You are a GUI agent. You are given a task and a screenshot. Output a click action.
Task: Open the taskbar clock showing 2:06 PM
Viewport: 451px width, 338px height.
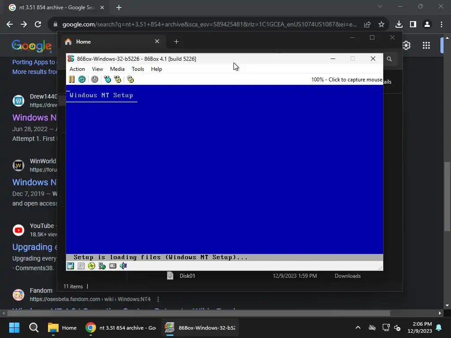(x=420, y=327)
